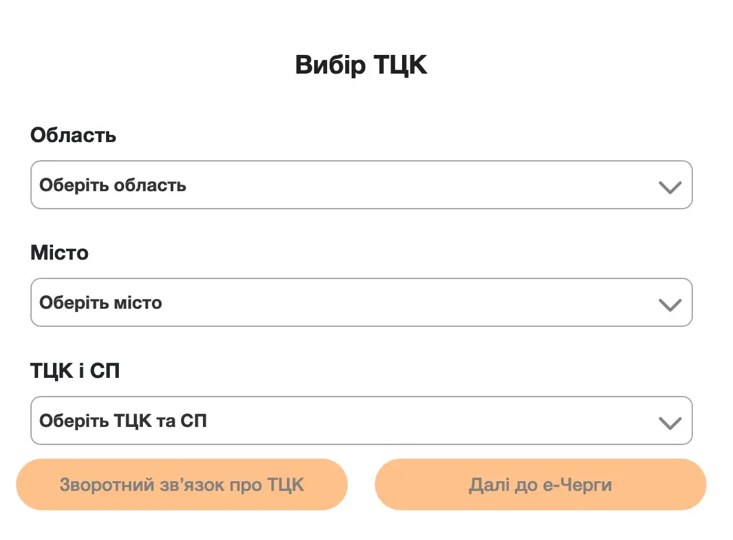Open the Оберіть місто dropdown

[361, 302]
